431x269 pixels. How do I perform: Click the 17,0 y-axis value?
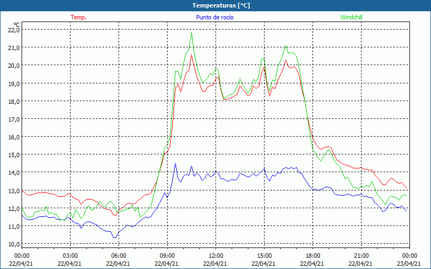14,119
